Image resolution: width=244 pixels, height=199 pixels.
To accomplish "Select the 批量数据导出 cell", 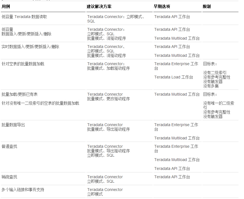I will click(x=13, y=125).
